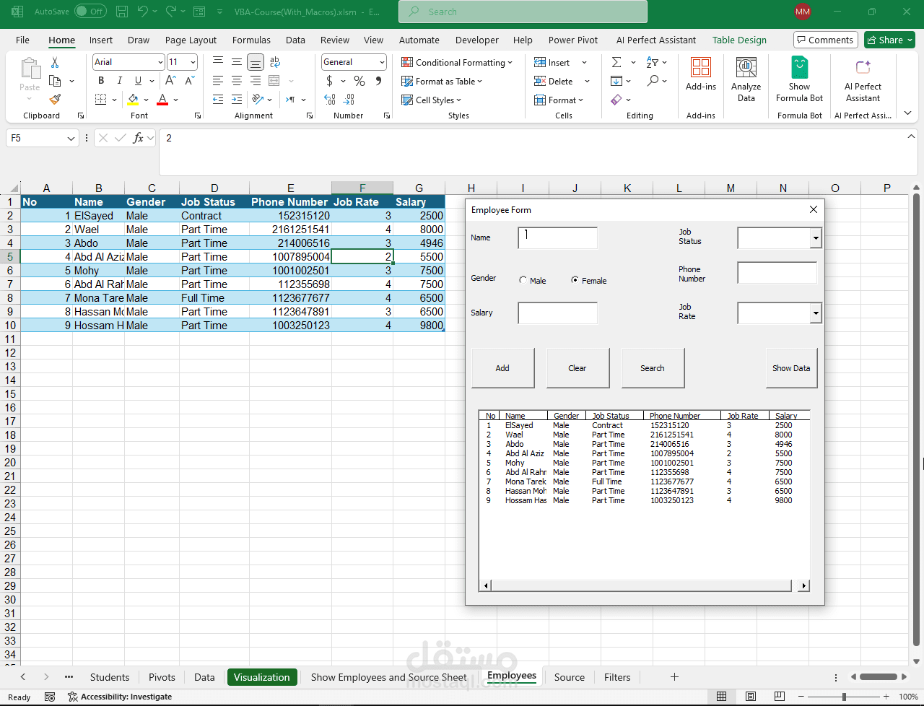Click the Name text field in Employee Form
This screenshot has width=924, height=706.
(557, 238)
